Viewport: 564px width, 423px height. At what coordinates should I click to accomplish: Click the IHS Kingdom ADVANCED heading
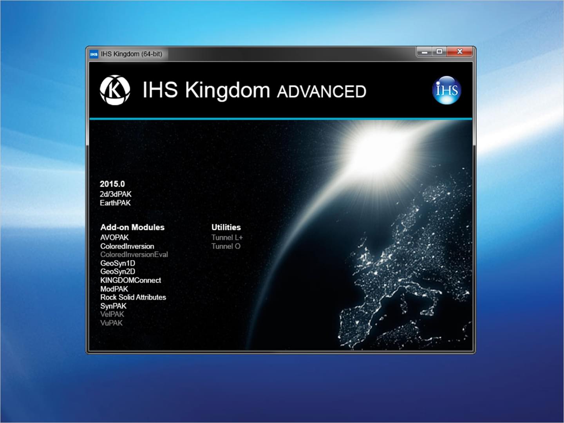point(254,90)
